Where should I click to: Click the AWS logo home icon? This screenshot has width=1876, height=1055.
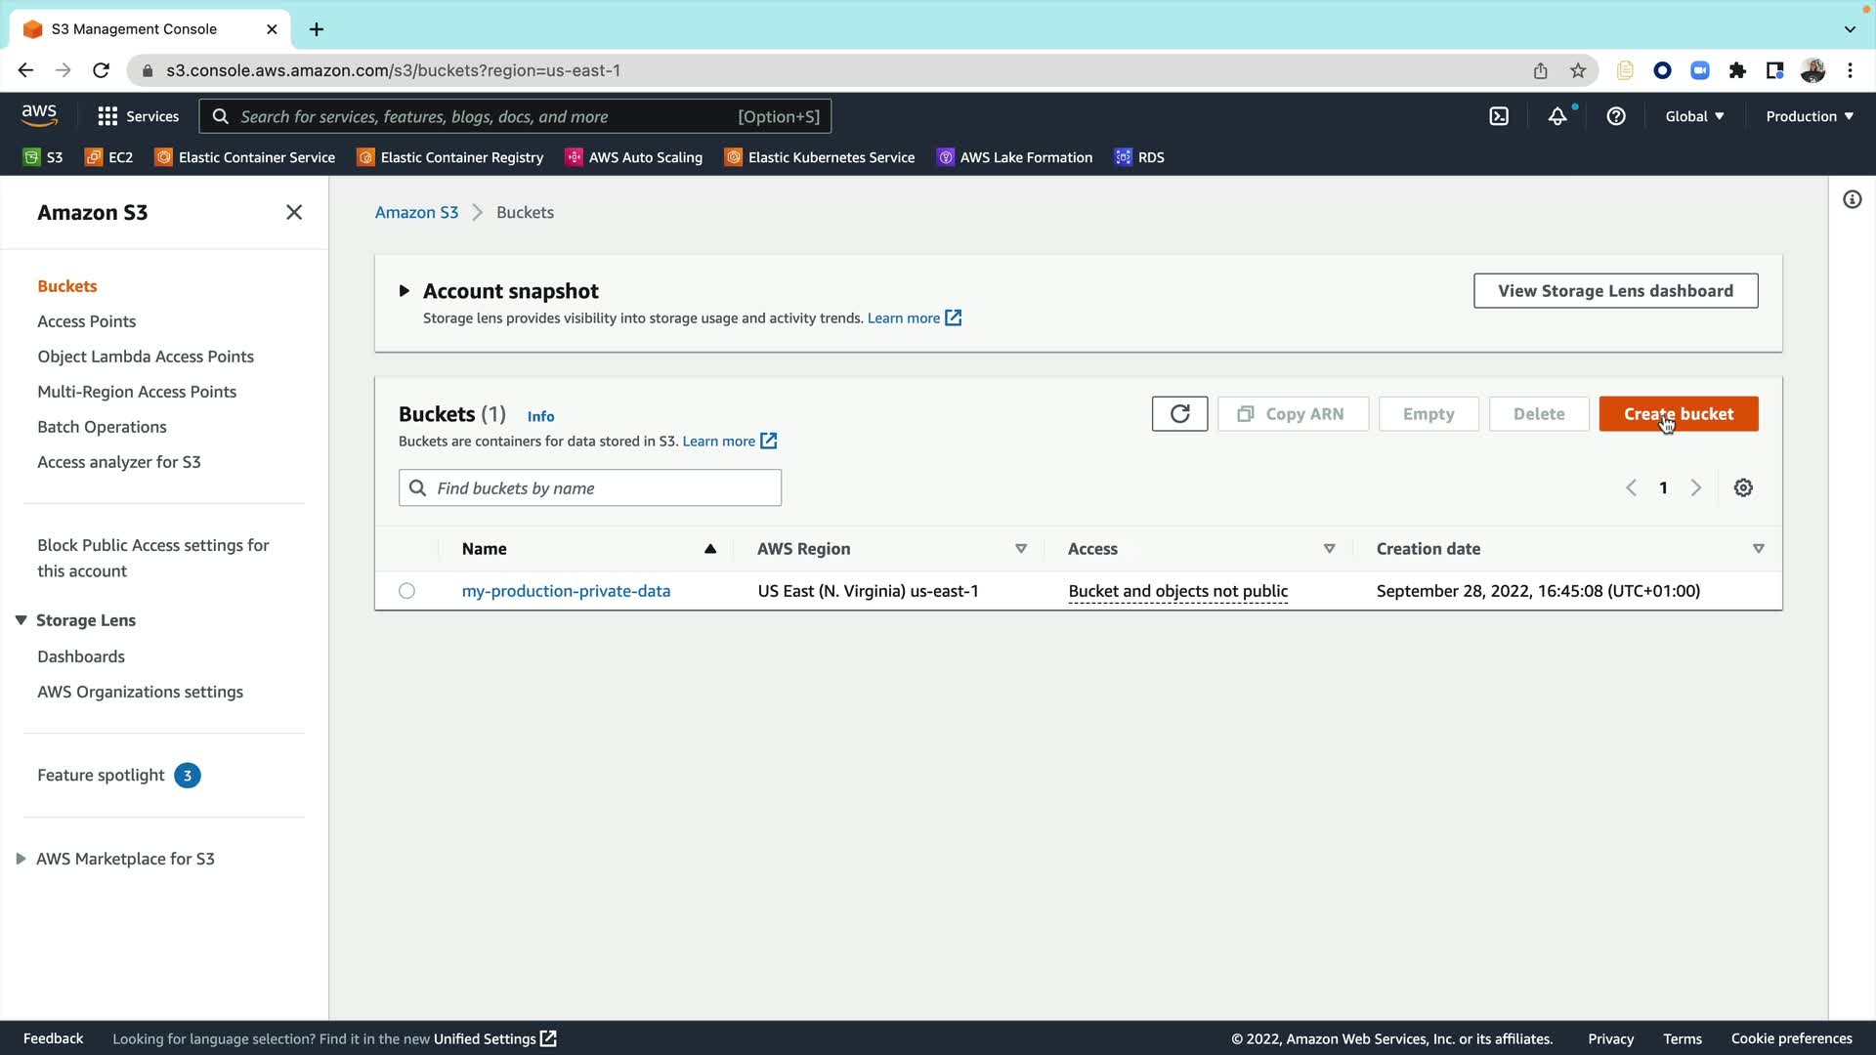point(39,115)
